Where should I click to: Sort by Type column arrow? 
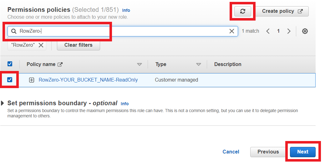pyautogui.click(x=198, y=64)
